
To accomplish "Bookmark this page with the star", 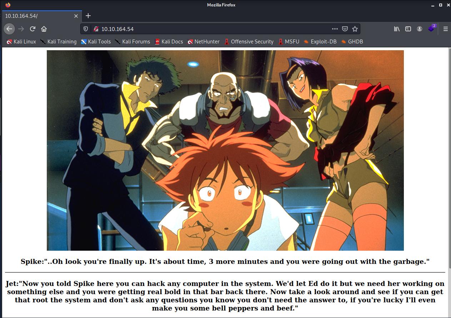I will tap(355, 29).
